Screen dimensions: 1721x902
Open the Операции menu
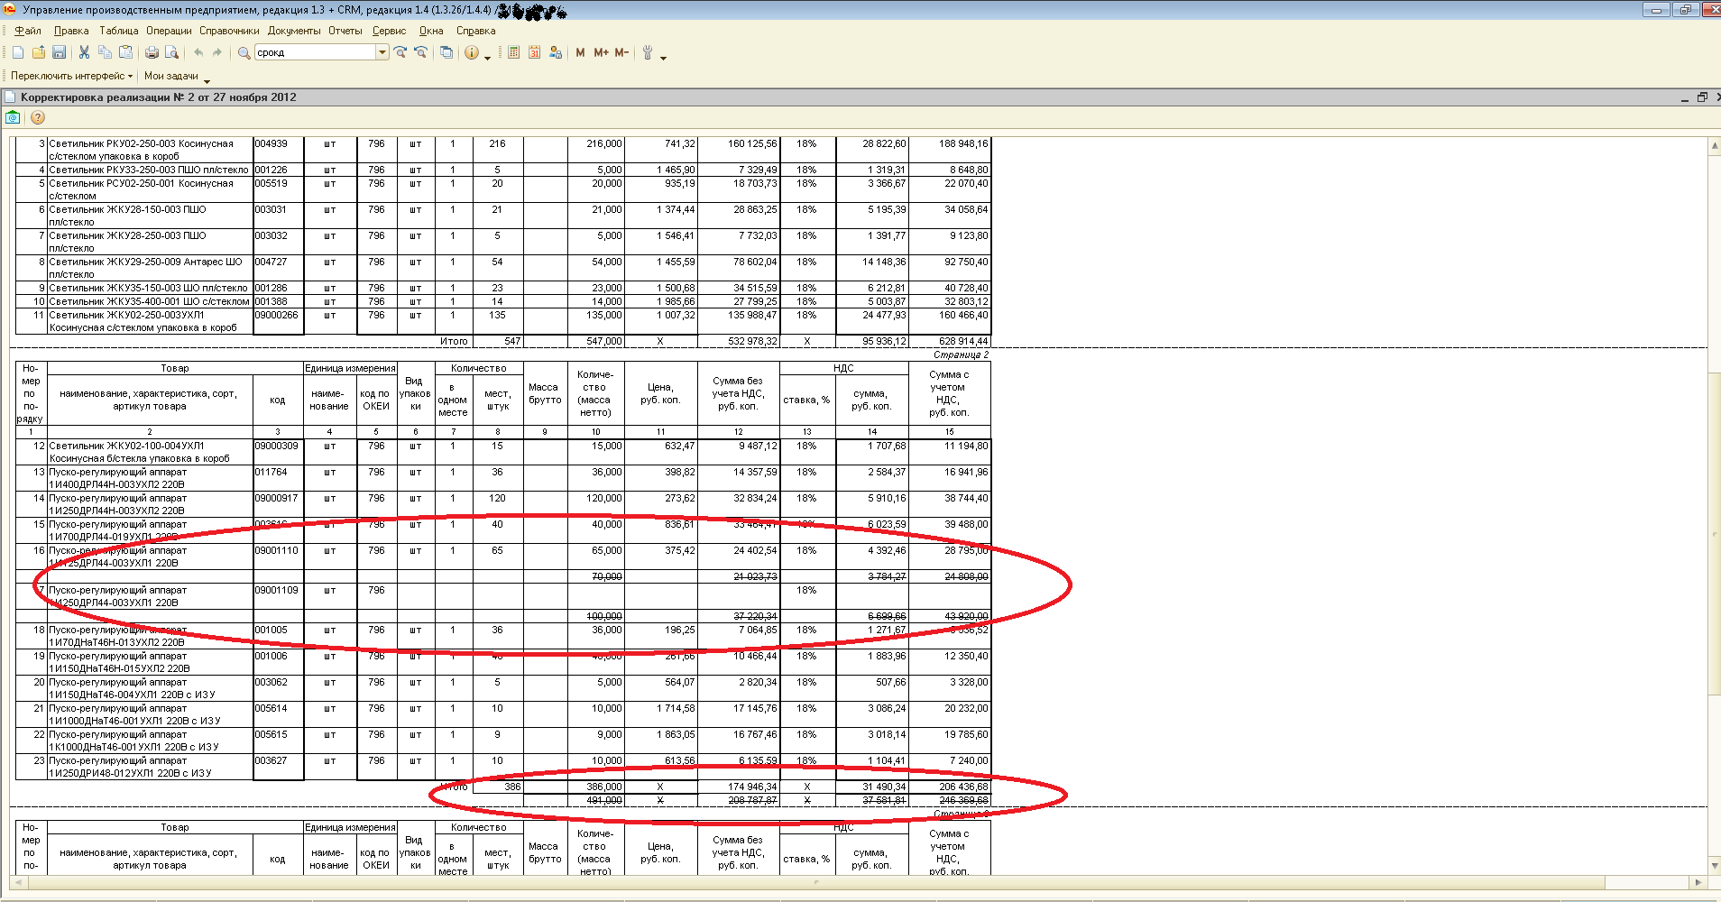[169, 31]
